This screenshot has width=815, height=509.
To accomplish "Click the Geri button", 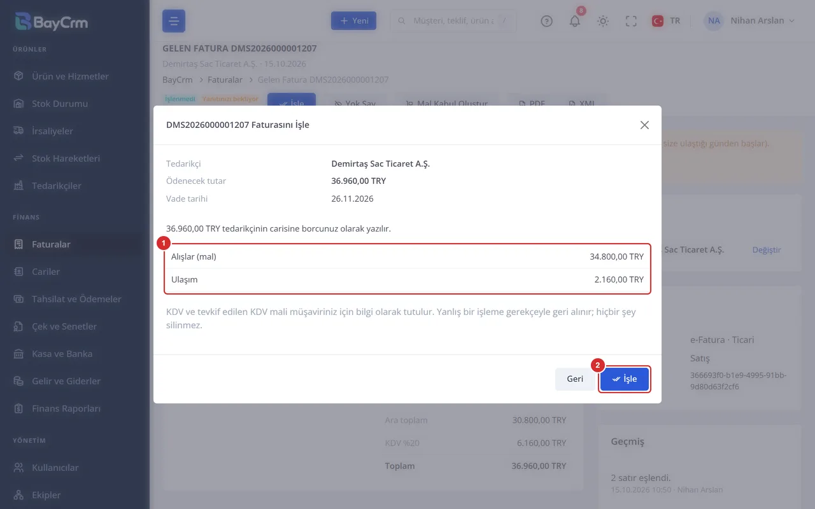I will point(575,379).
